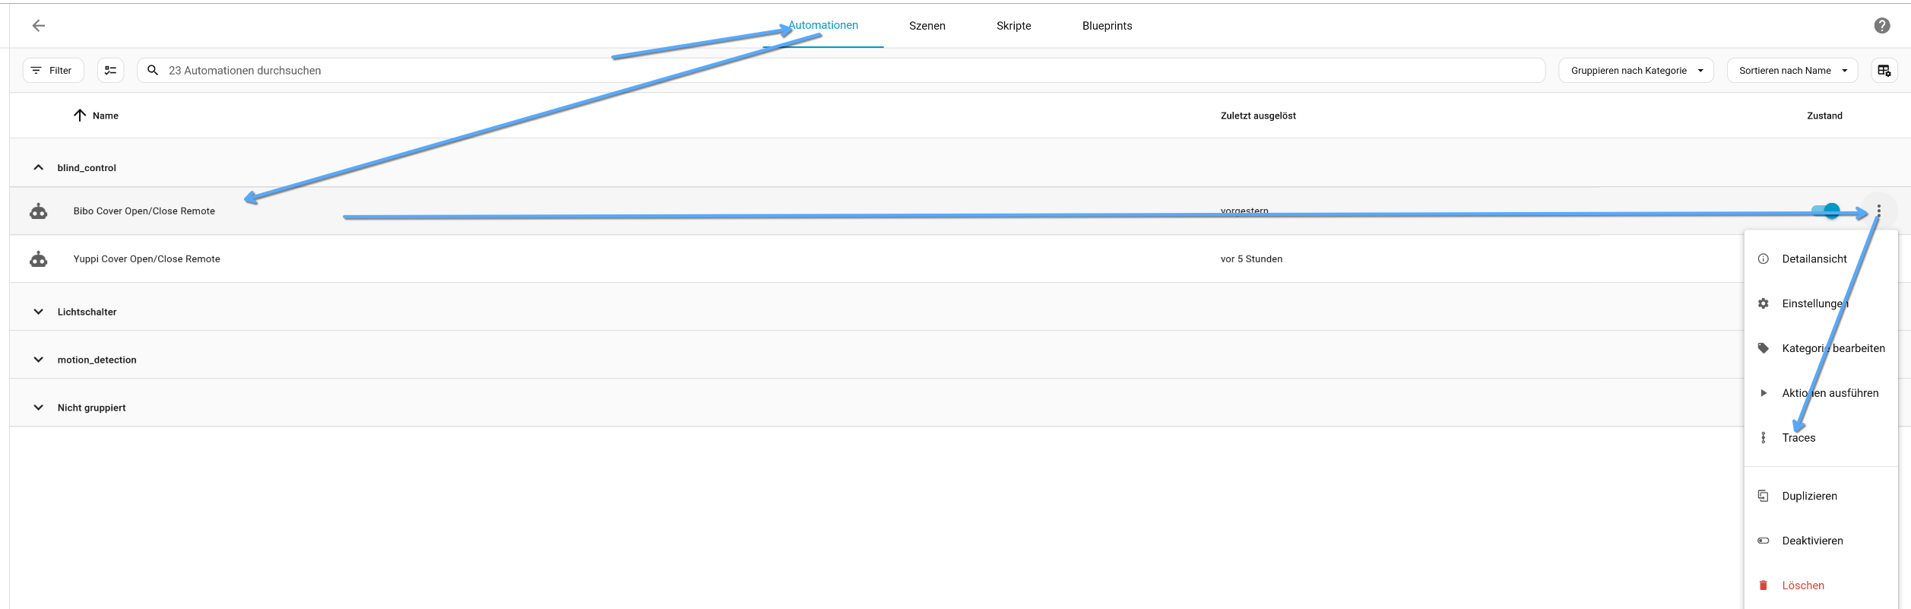Collapse the blind_control category
The height and width of the screenshot is (609, 1911).
point(39,168)
